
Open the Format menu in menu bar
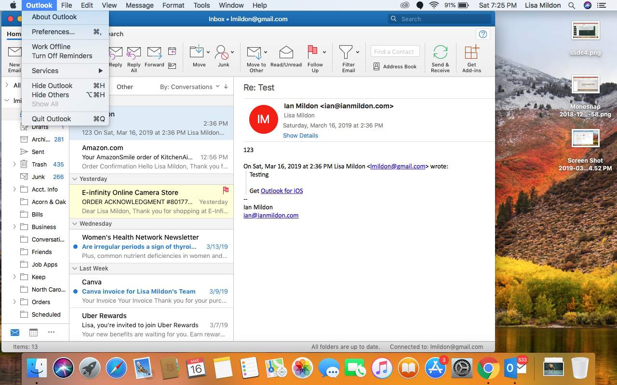[174, 5]
